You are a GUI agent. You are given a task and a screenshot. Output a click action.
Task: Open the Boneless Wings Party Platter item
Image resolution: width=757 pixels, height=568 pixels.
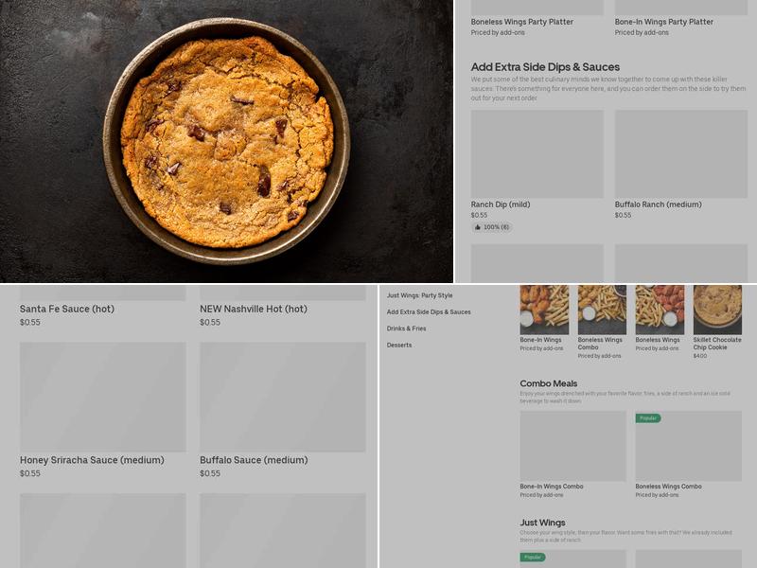click(x=522, y=22)
